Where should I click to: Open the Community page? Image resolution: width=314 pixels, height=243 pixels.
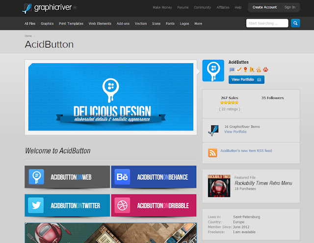click(x=203, y=7)
